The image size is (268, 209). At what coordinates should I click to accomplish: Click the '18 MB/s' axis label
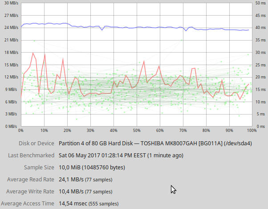tap(11, 53)
